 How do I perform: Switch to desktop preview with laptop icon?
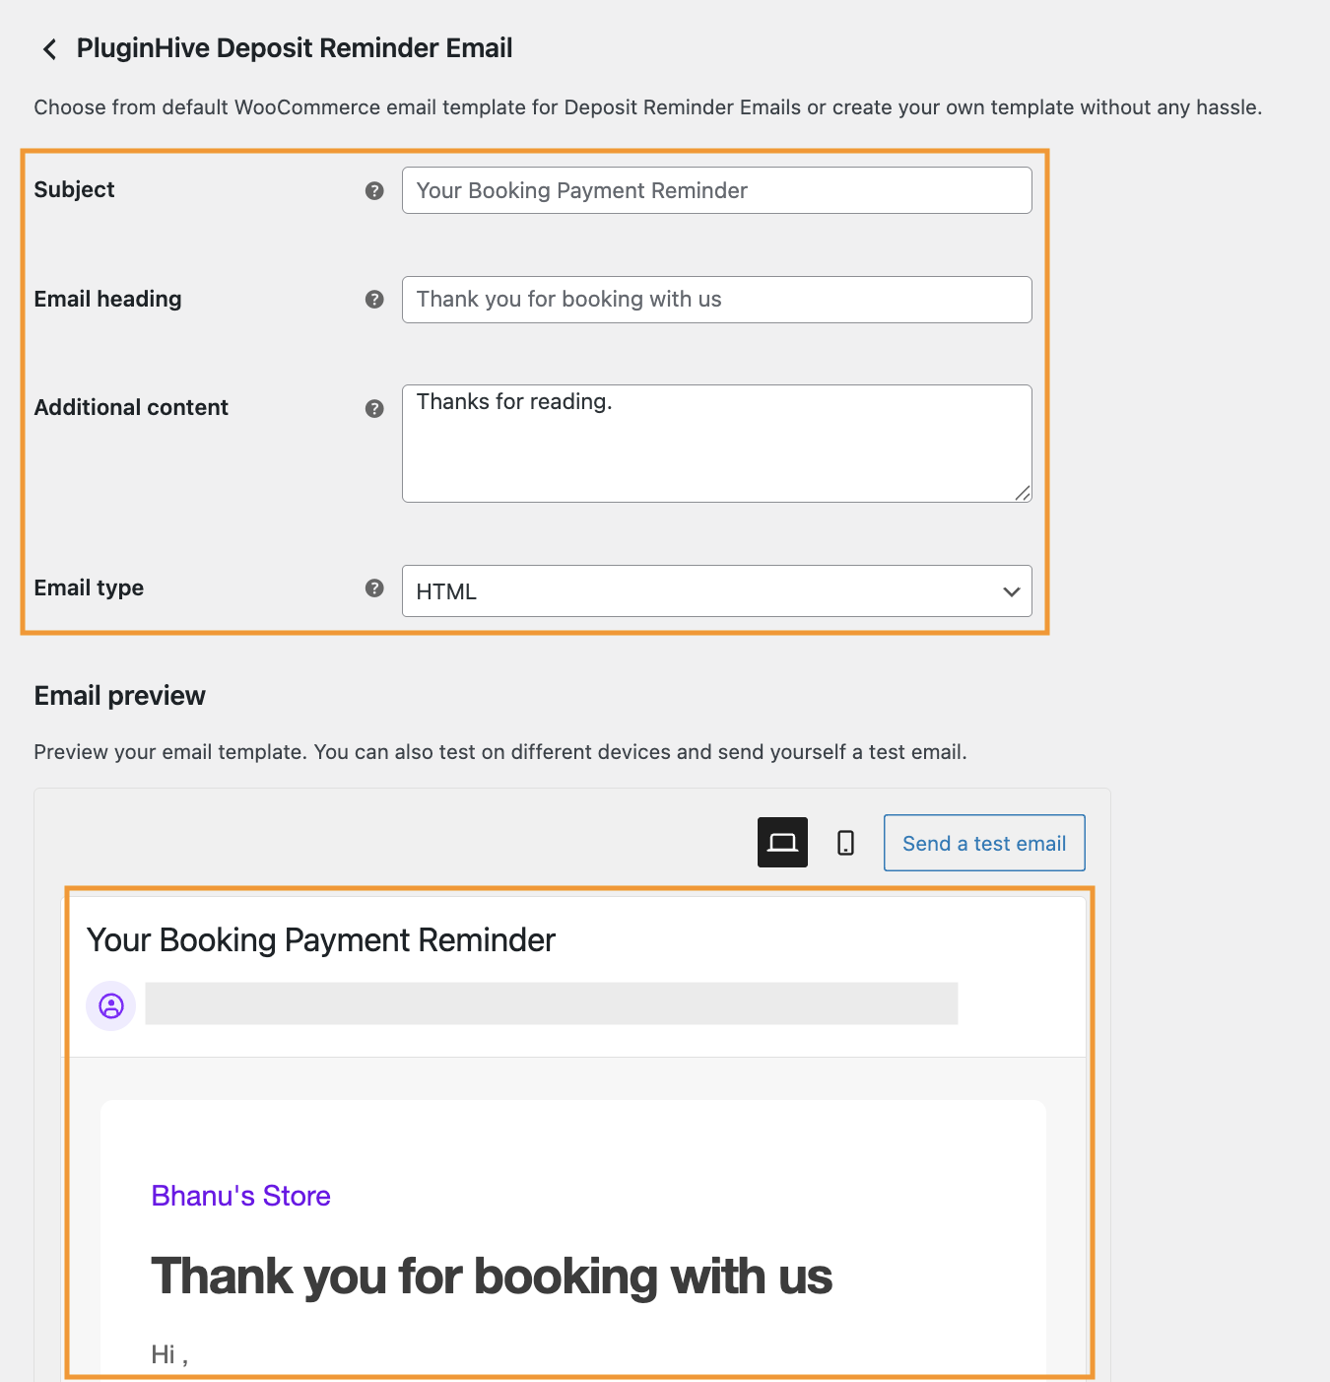[782, 843]
